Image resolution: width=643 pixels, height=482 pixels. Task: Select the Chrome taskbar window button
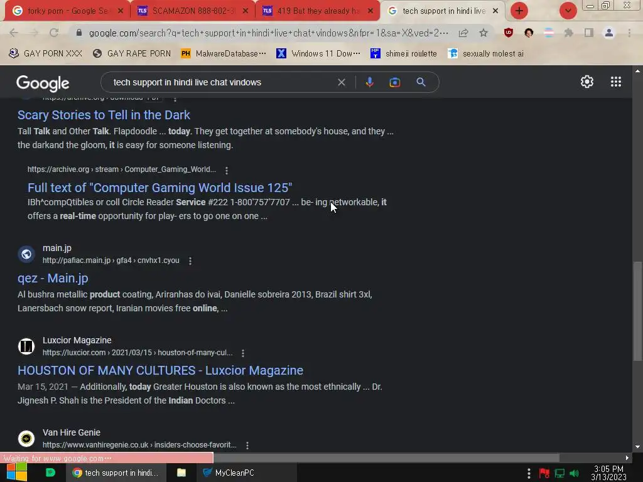[116, 473]
